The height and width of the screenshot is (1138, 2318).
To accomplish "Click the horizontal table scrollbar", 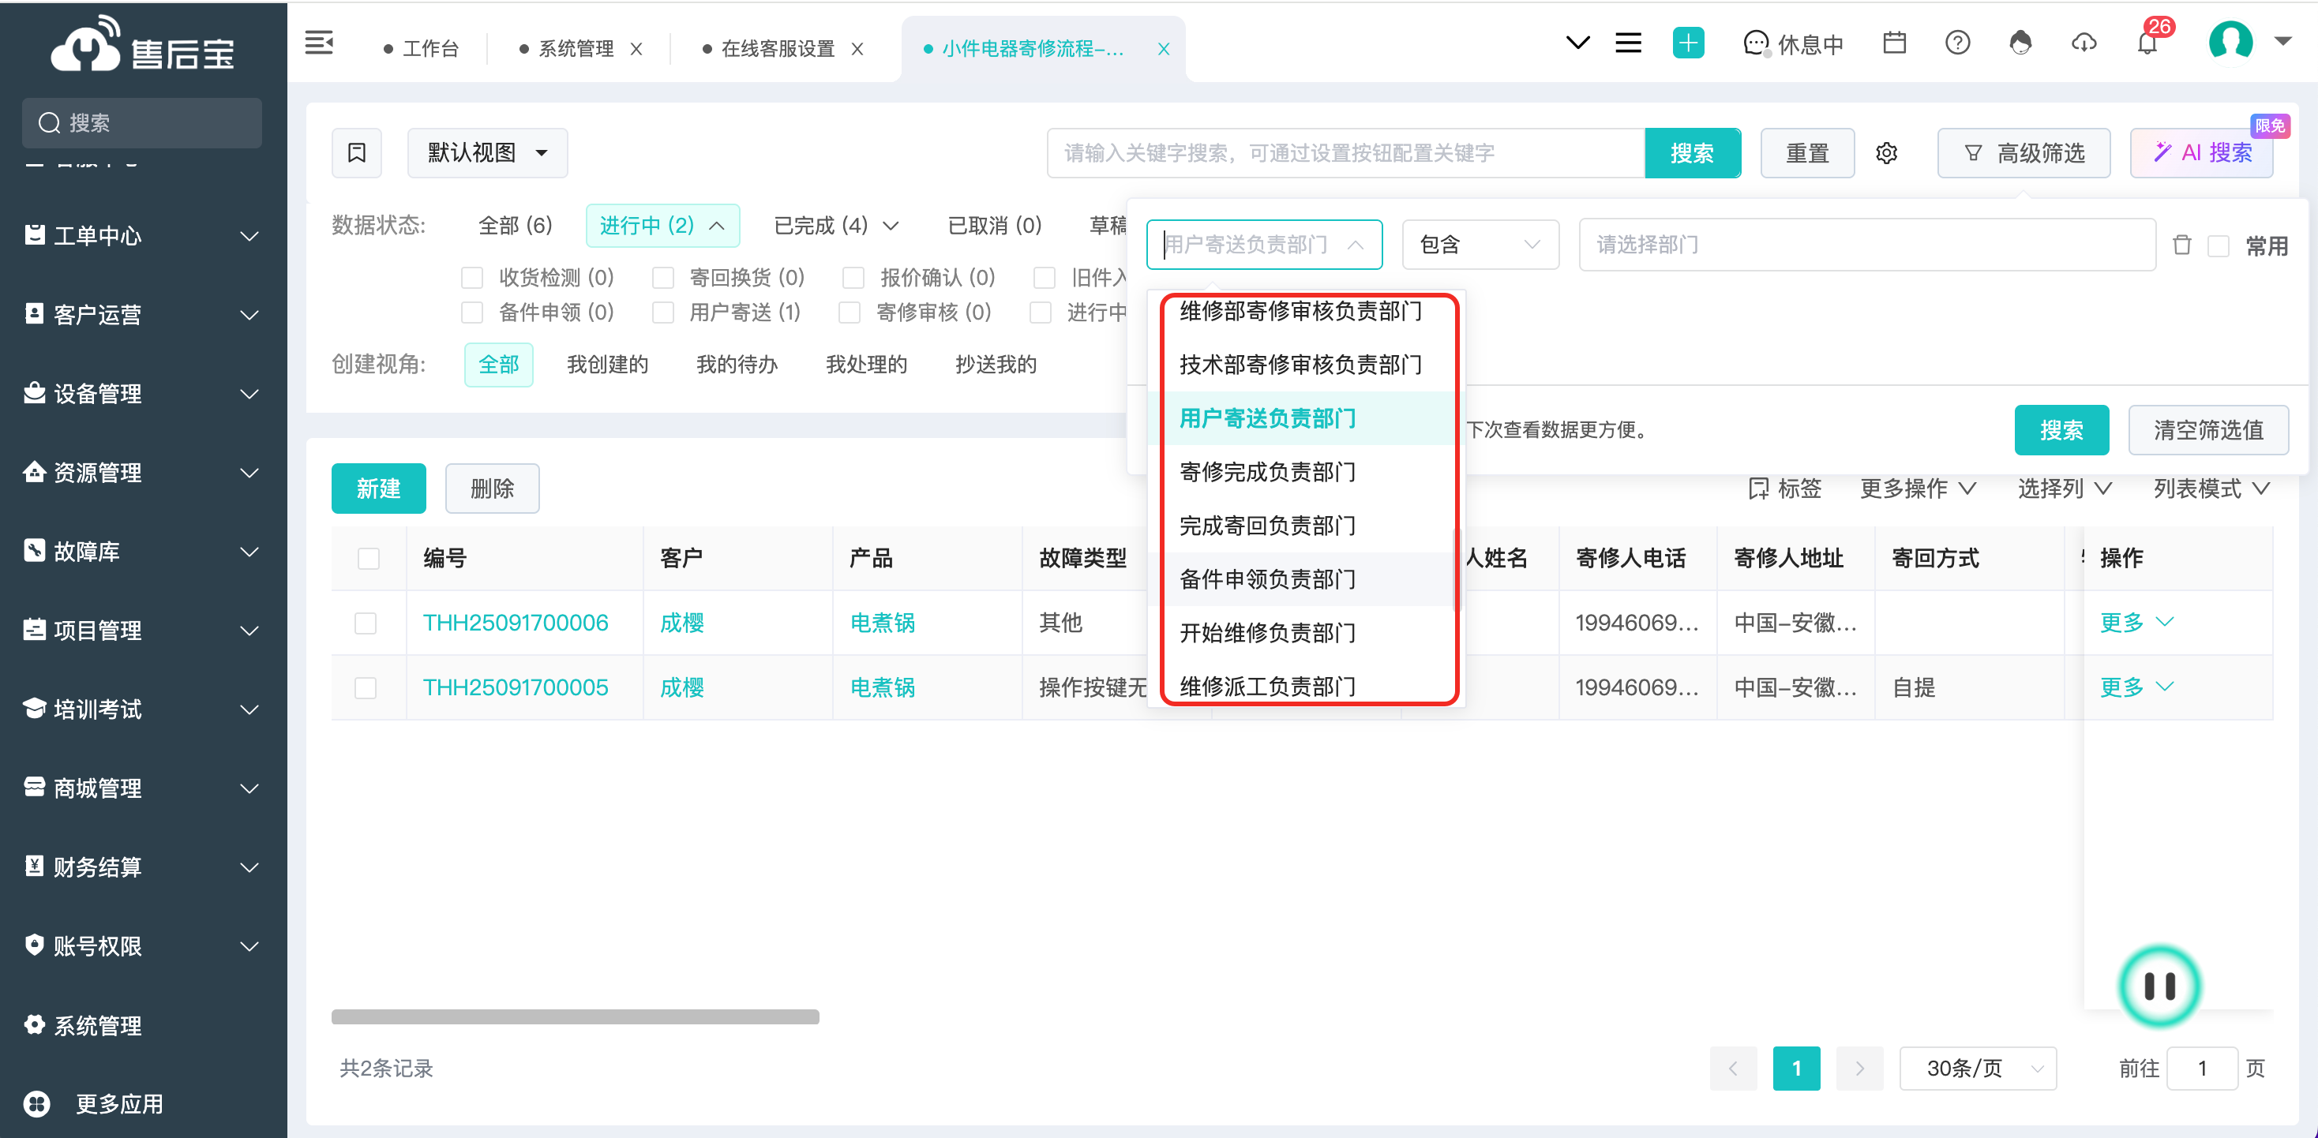I will pyautogui.click(x=574, y=1016).
